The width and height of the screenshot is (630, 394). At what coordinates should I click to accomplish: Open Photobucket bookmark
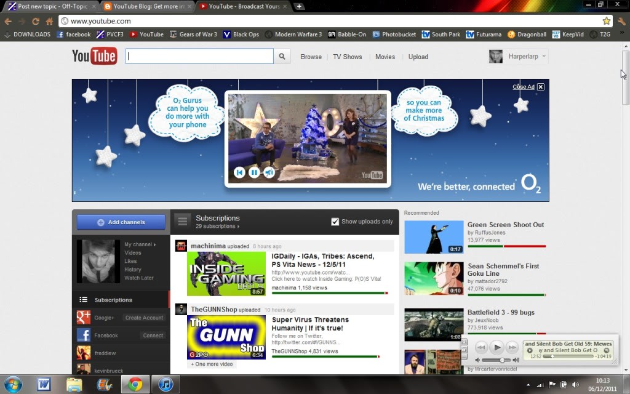point(394,34)
